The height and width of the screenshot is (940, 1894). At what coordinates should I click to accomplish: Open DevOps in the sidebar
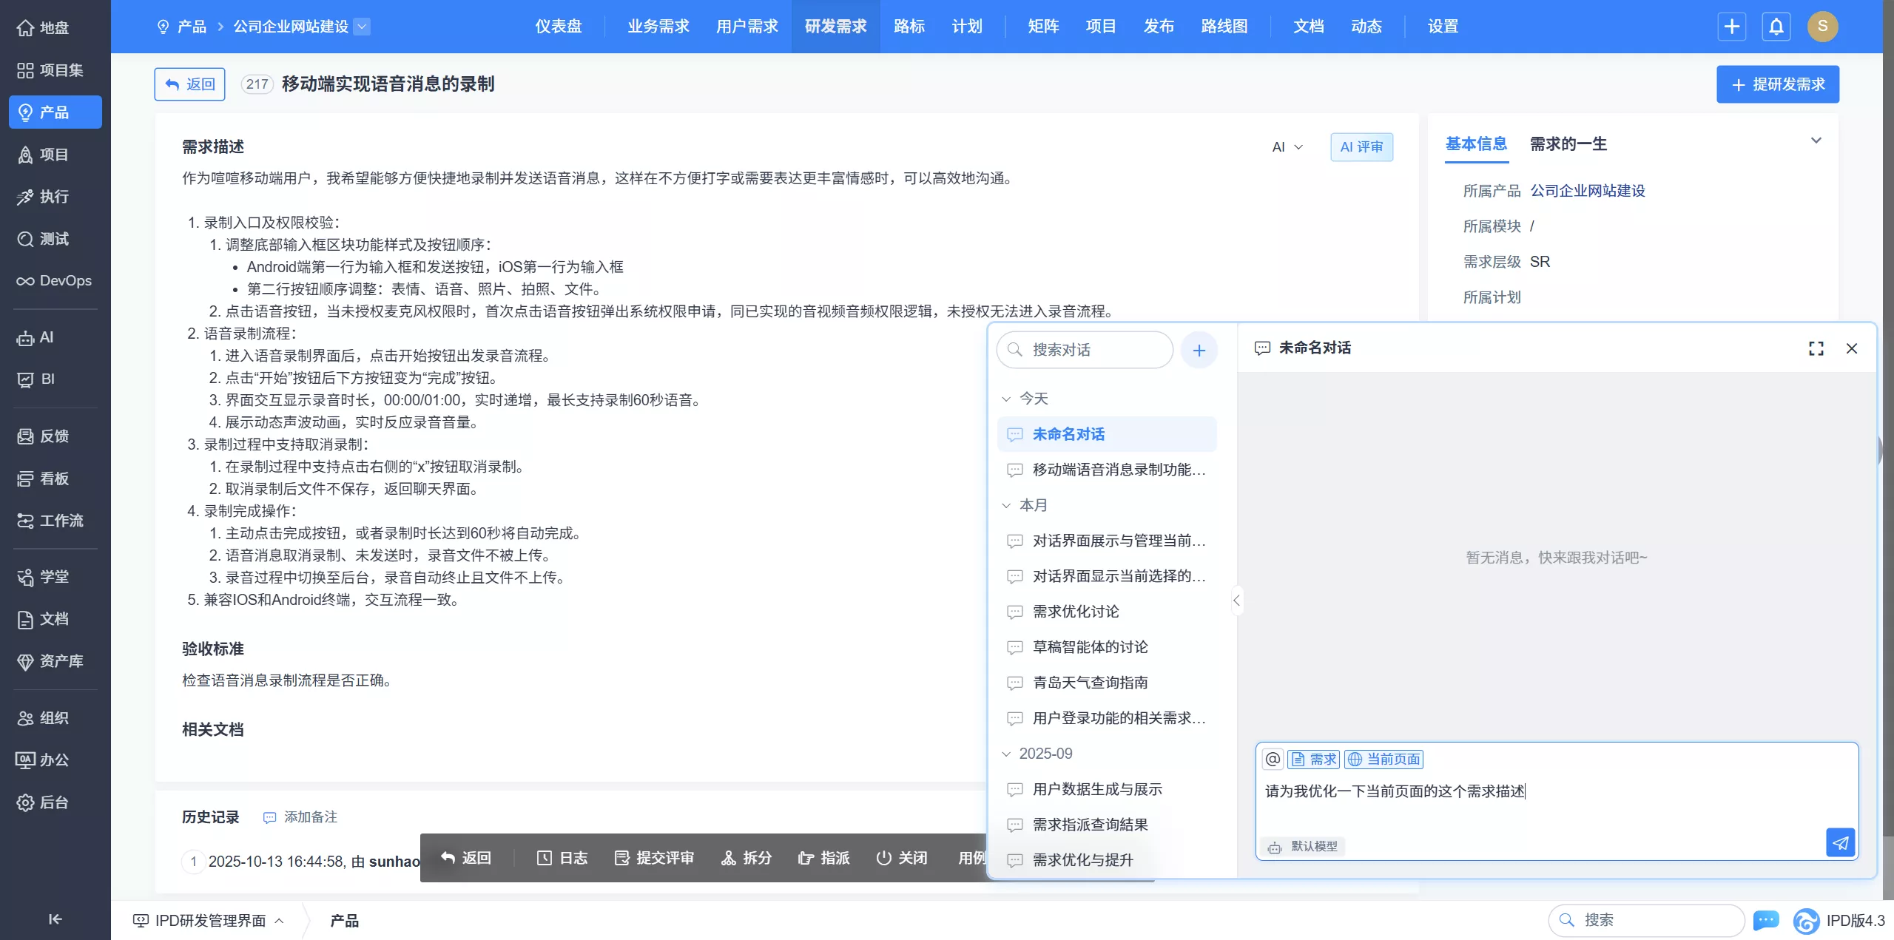pyautogui.click(x=55, y=281)
